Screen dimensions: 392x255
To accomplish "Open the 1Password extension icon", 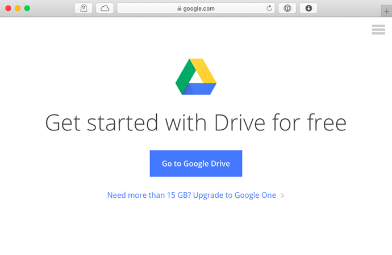I will pyautogui.click(x=287, y=8).
